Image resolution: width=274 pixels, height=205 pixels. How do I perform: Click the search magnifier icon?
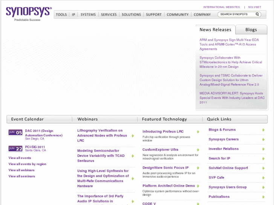pyautogui.click(x=257, y=14)
